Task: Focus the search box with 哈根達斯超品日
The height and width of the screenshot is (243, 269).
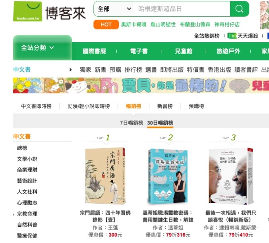Action: pos(182,9)
